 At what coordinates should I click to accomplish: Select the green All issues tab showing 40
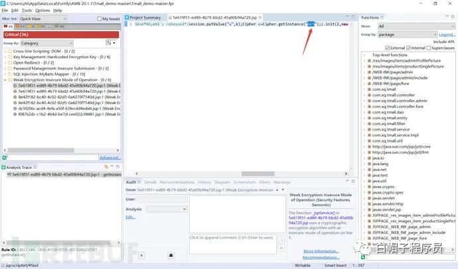(60, 27)
